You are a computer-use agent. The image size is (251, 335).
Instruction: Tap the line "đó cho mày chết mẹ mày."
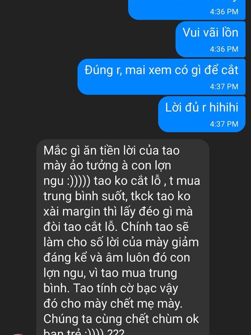coord(113,304)
